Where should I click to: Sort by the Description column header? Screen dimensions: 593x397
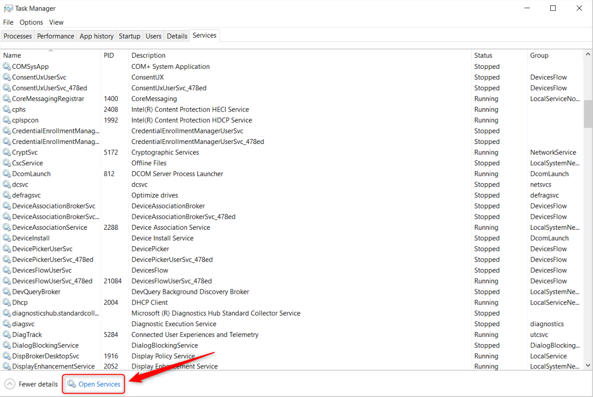point(300,55)
